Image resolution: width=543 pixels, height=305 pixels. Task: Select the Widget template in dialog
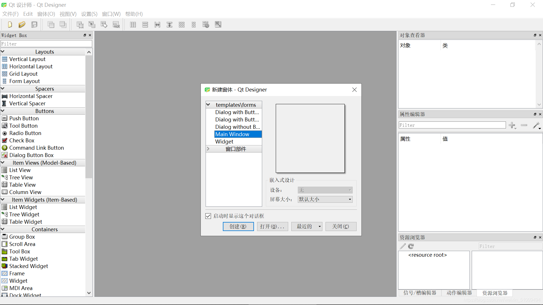[x=224, y=142]
